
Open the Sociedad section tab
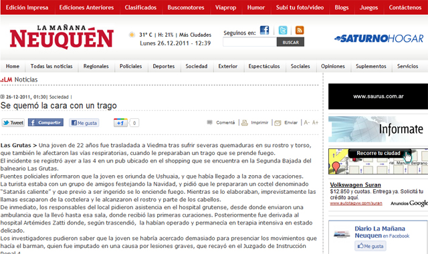coord(197,66)
